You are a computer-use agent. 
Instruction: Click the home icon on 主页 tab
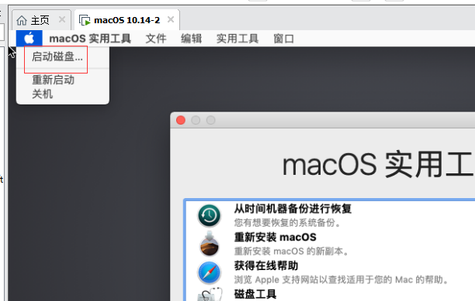[22, 21]
